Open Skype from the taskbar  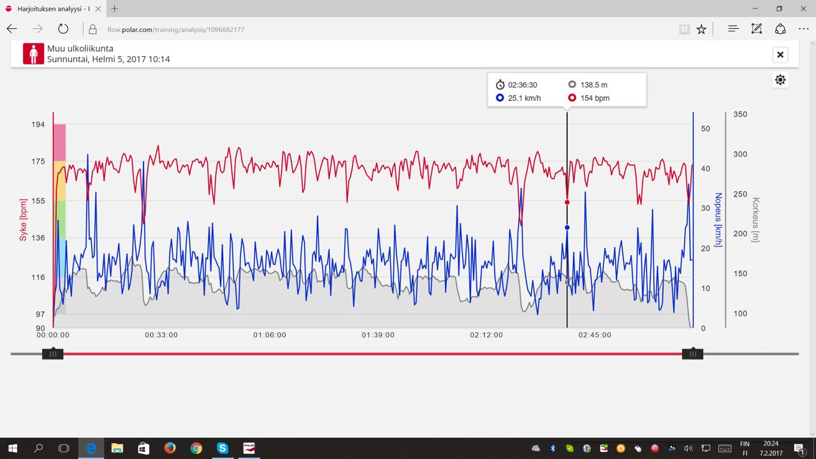click(x=222, y=448)
